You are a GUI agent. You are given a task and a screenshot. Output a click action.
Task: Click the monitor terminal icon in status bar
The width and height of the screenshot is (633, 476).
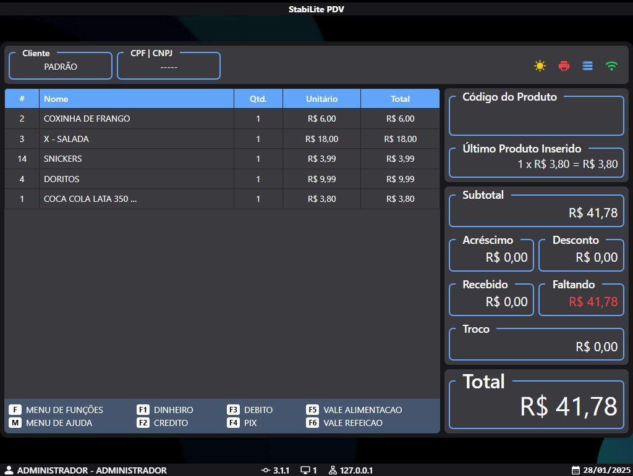tap(305, 470)
